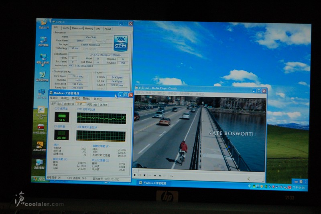
Task: Open Media Player Classic's 檢視 menu
Action: pyautogui.click(x=151, y=93)
